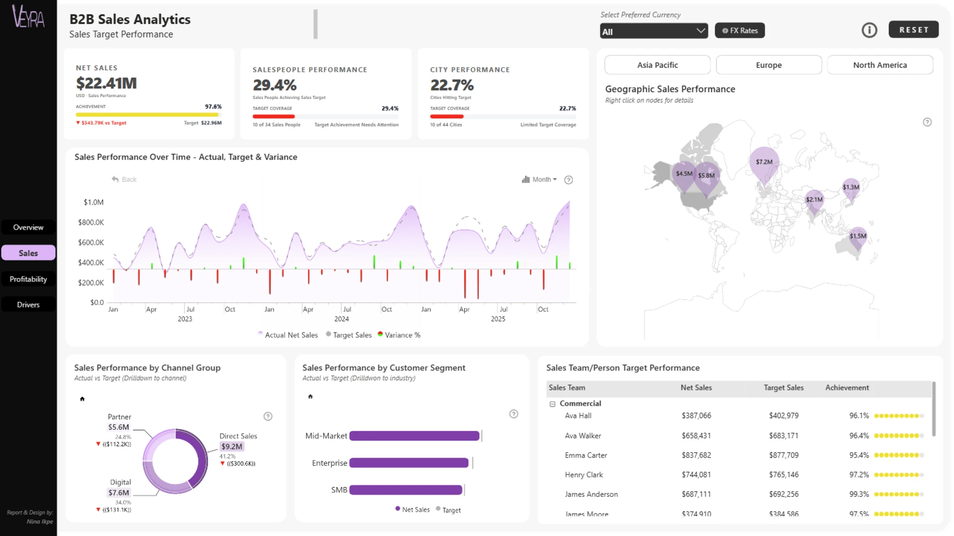Click the Net Sales achievement progress bar

click(x=149, y=115)
